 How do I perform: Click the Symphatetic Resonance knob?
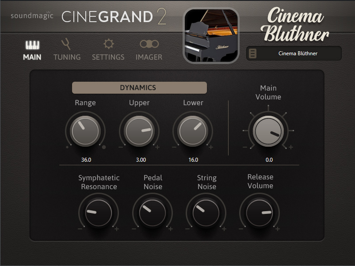tap(99, 213)
